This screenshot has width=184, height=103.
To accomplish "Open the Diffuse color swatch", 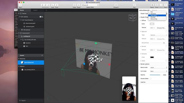I will click(x=152, y=24).
